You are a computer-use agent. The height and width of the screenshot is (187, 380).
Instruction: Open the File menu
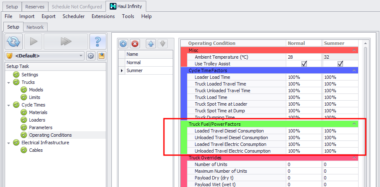point(8,16)
